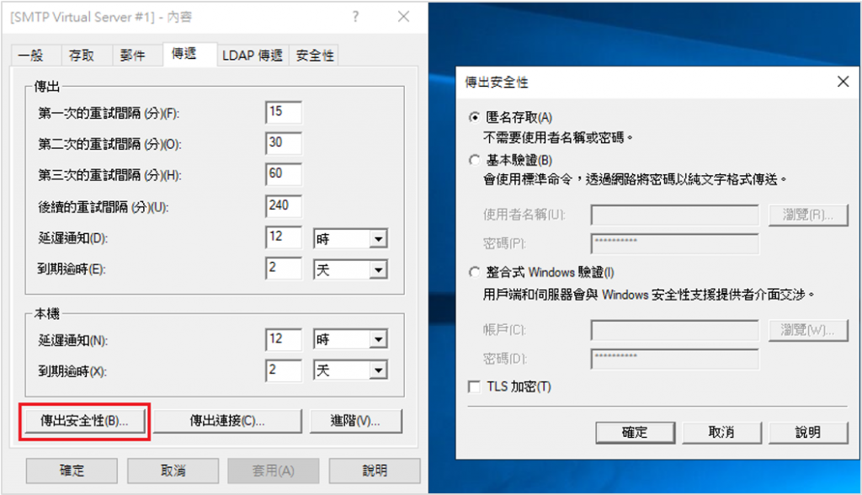Expand the outbound 延遲通知(D) unit dropdown
Viewport: 862px width, 495px height.
tap(378, 239)
